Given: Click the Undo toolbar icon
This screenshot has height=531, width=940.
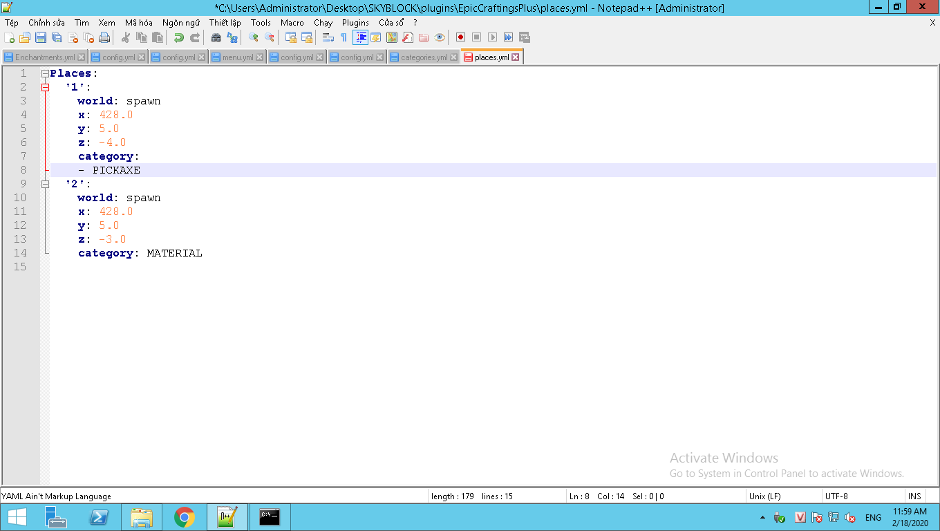Looking at the screenshot, I should [178, 37].
